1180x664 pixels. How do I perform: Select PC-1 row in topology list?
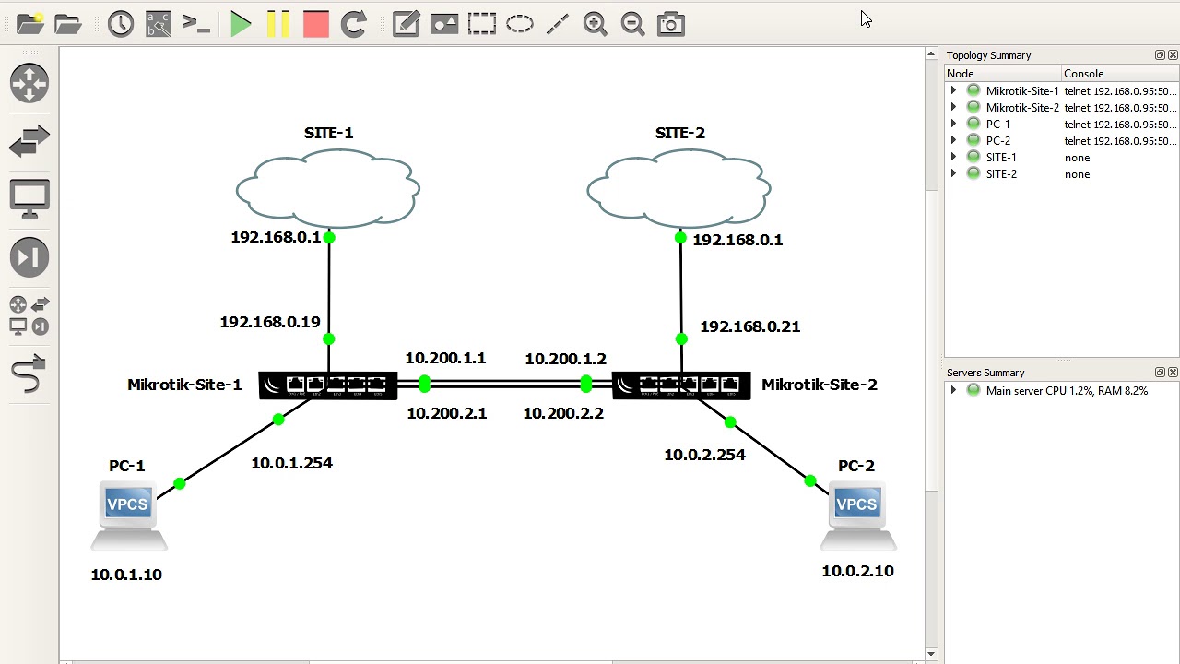click(x=1062, y=125)
